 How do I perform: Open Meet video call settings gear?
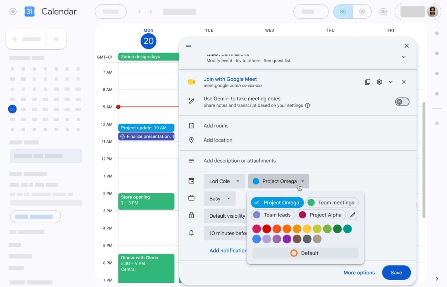379,82
